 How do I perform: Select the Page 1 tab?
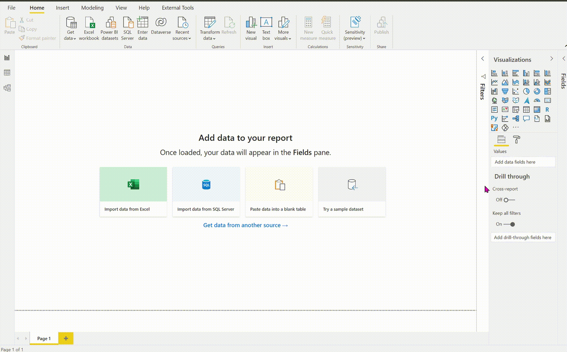pos(44,338)
